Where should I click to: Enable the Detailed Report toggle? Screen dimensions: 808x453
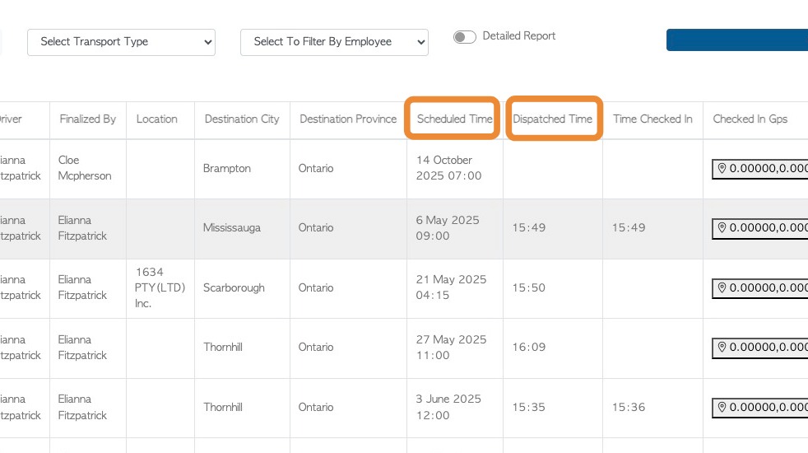[465, 37]
